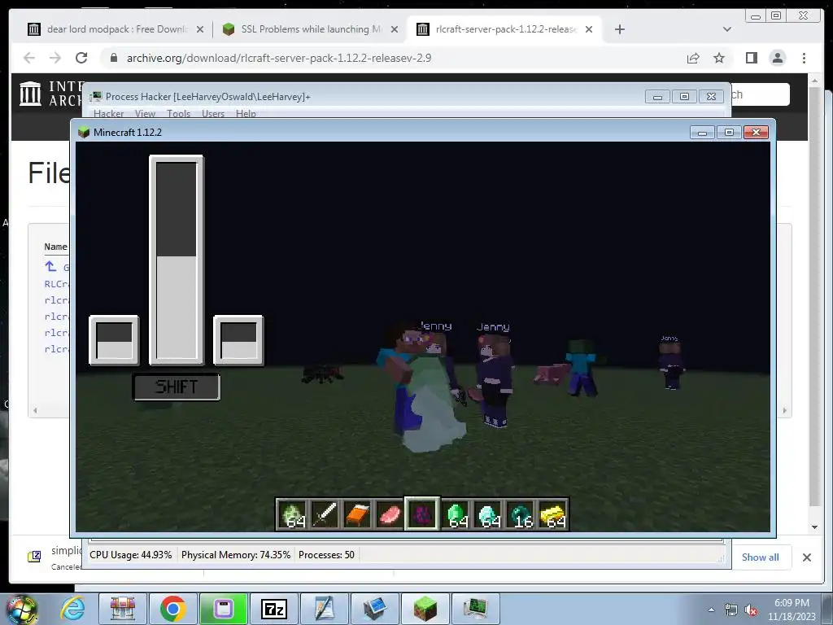Switch to Process Hacker taskbar icon
Image resolution: width=833 pixels, height=625 pixels.
pos(475,609)
